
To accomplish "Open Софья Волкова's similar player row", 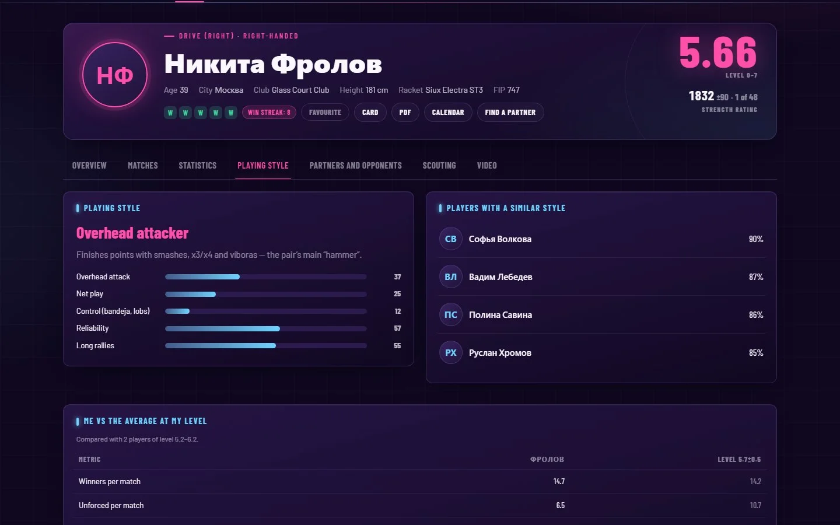I will [x=601, y=239].
